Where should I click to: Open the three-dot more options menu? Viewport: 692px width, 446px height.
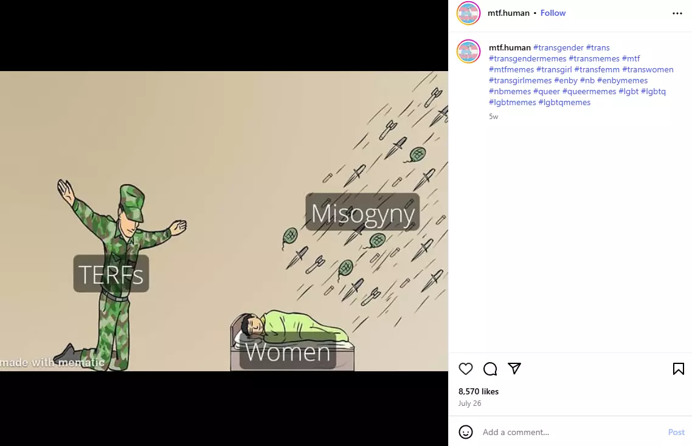click(x=677, y=13)
